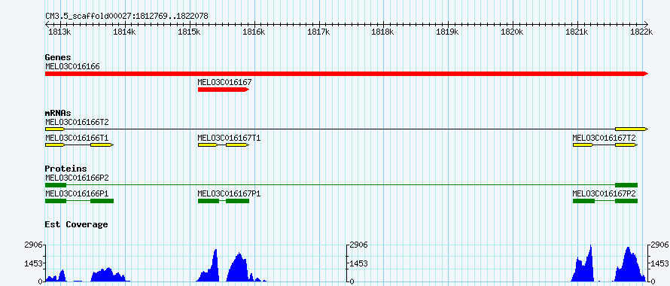Select the first green segment of MEL03C016167P2
Screen dimensions: 670x286
(x=583, y=201)
